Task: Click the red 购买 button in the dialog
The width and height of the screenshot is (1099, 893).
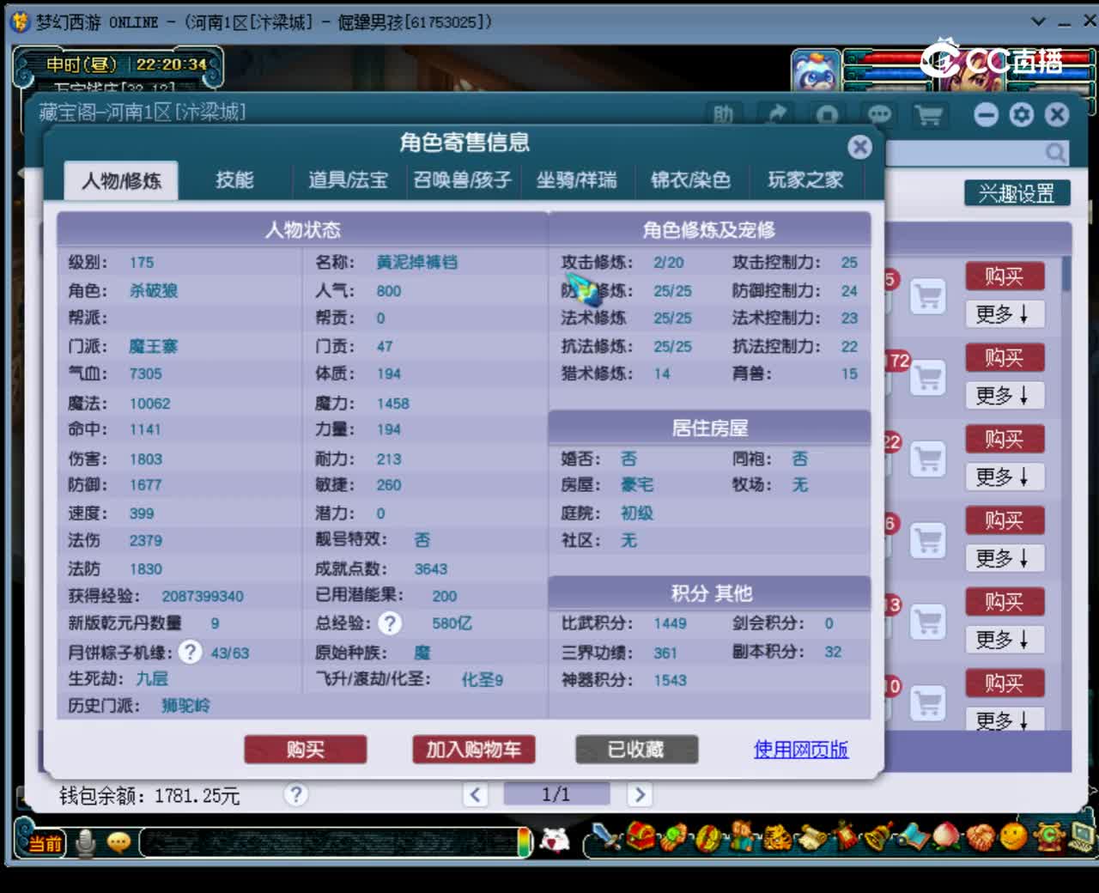Action: tap(306, 750)
